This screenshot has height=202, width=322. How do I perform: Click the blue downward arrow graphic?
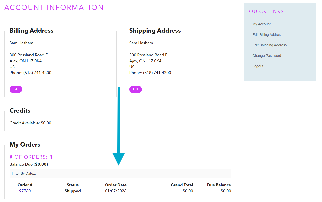pyautogui.click(x=119, y=125)
